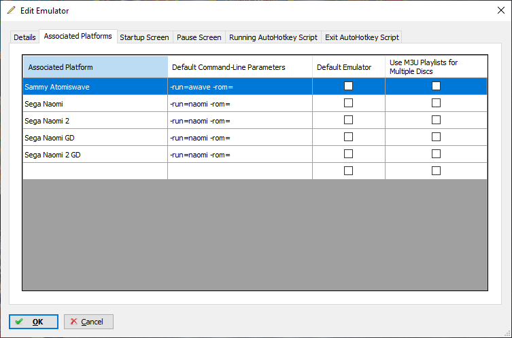Select the Sammy Atomiswave platform cell
Image resolution: width=512 pixels, height=338 pixels.
pyautogui.click(x=95, y=87)
